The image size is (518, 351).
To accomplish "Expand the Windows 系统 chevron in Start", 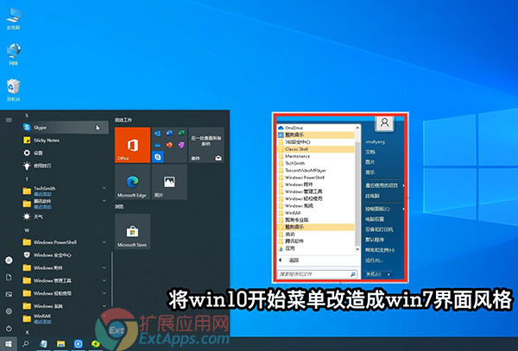I will click(104, 306).
